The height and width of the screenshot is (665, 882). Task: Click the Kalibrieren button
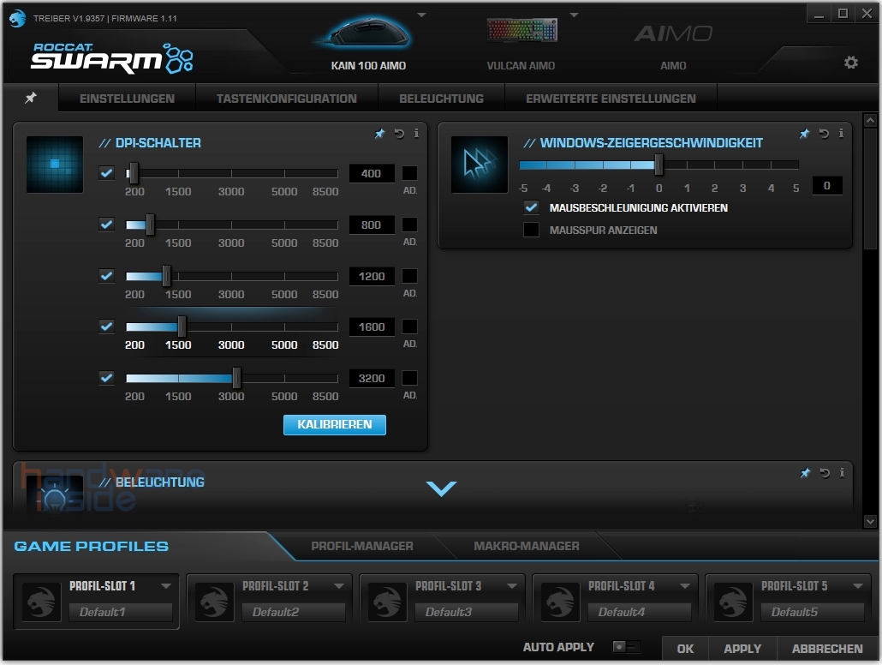coord(335,425)
